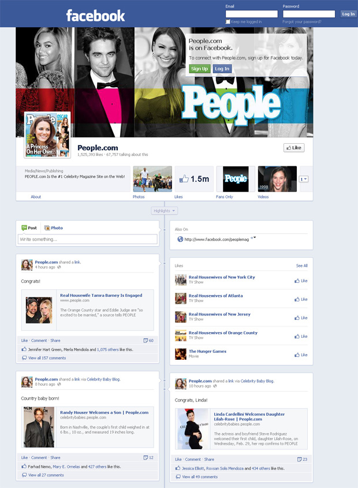
Task: Open the Photos tab thumbnail
Action: tap(152, 179)
